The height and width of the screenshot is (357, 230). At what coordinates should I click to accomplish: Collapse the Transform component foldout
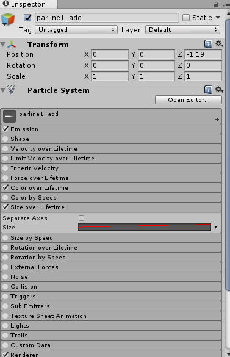coord(3,44)
